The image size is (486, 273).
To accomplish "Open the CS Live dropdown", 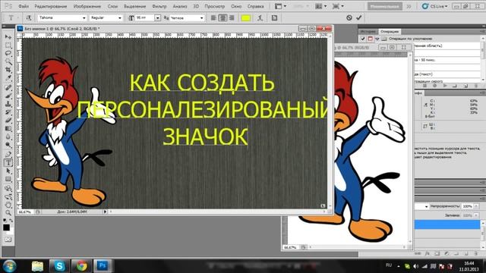I will point(435,6).
